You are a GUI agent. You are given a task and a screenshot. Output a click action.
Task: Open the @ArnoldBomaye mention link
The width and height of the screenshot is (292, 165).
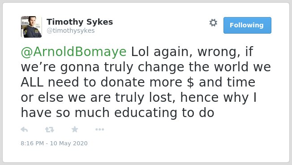(x=74, y=52)
